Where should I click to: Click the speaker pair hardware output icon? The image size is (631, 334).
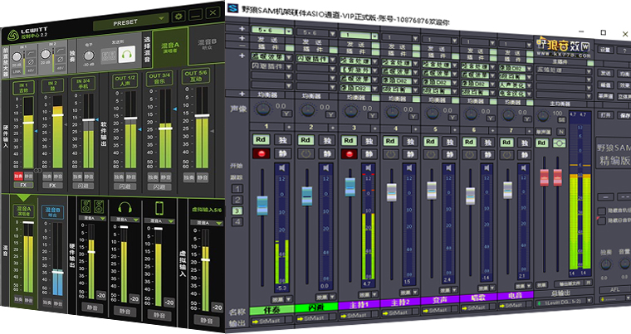[92, 206]
